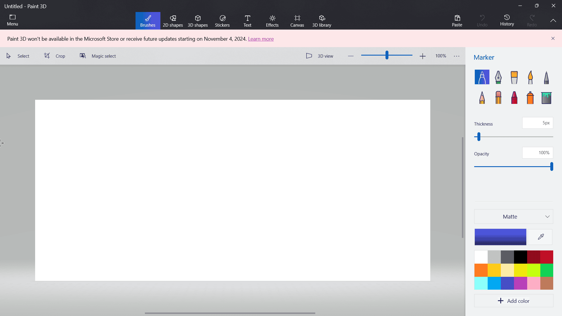Activate the Spray can tool
This screenshot has height=316, width=562.
(x=530, y=97)
